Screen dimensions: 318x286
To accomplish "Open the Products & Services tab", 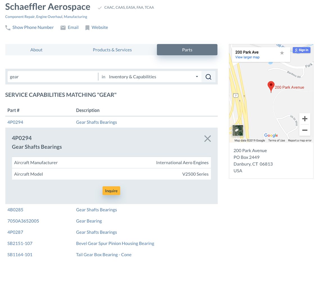I will (x=112, y=50).
